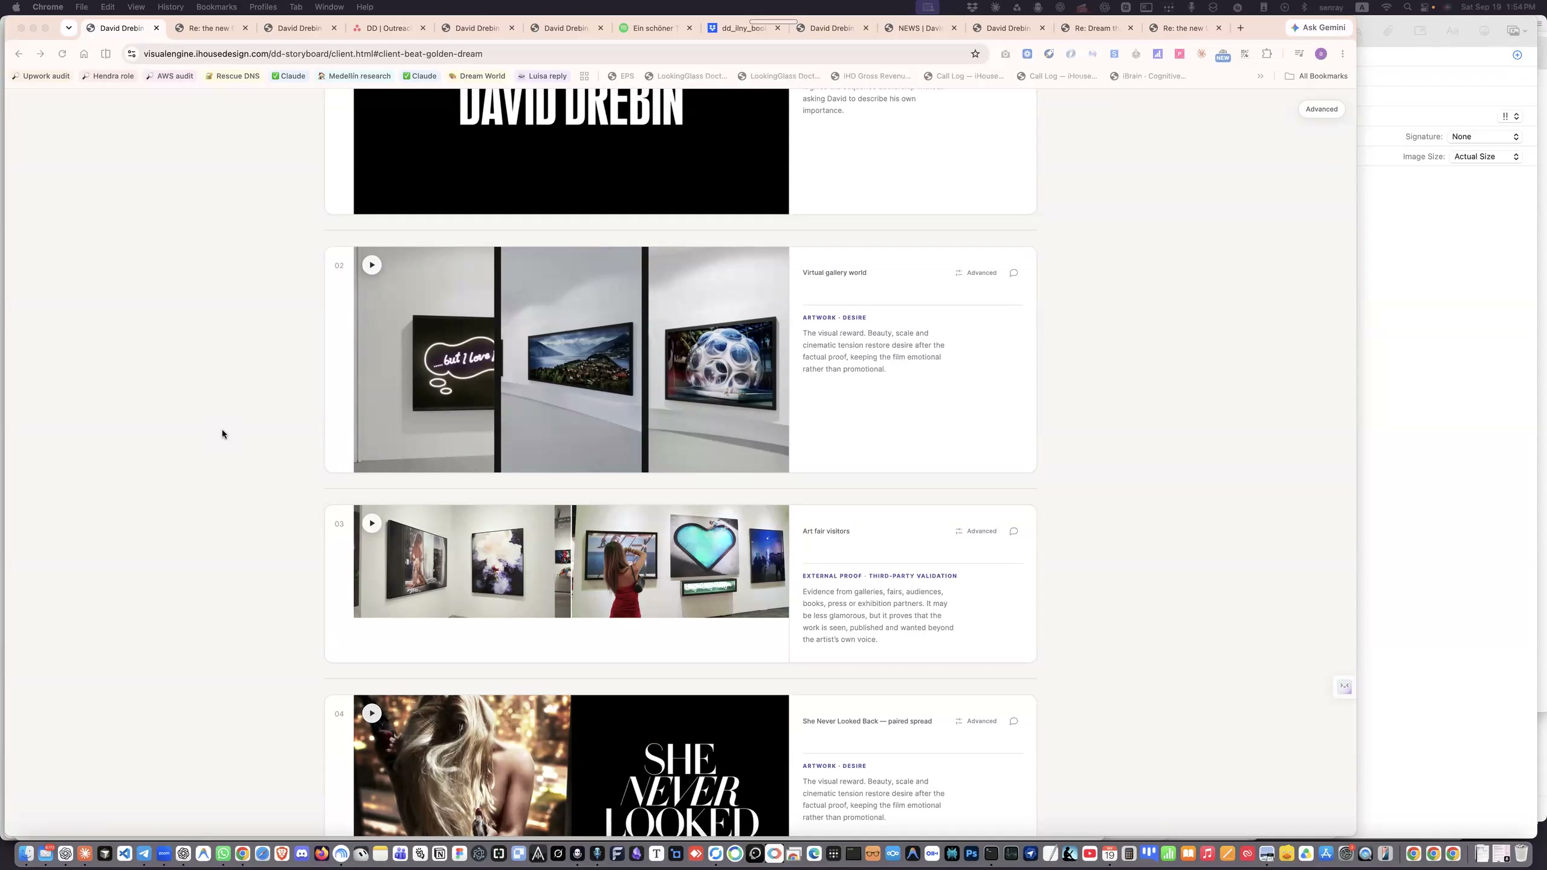Open the All Bookmarks folder
Viewport: 1547px width, 870px height.
coord(1316,76)
